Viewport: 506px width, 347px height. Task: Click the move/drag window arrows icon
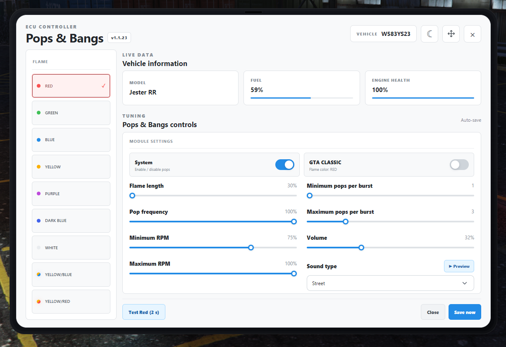(x=451, y=34)
